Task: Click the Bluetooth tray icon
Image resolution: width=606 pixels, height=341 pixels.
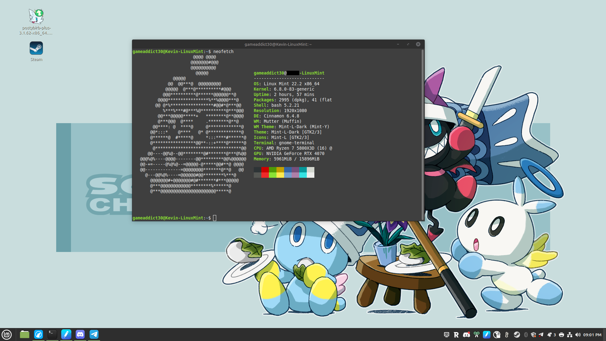Action: pyautogui.click(x=526, y=335)
